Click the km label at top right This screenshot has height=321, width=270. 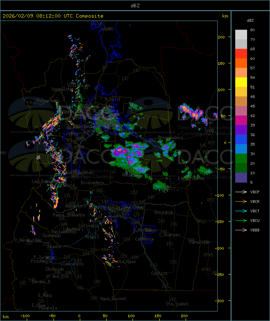click(x=225, y=16)
